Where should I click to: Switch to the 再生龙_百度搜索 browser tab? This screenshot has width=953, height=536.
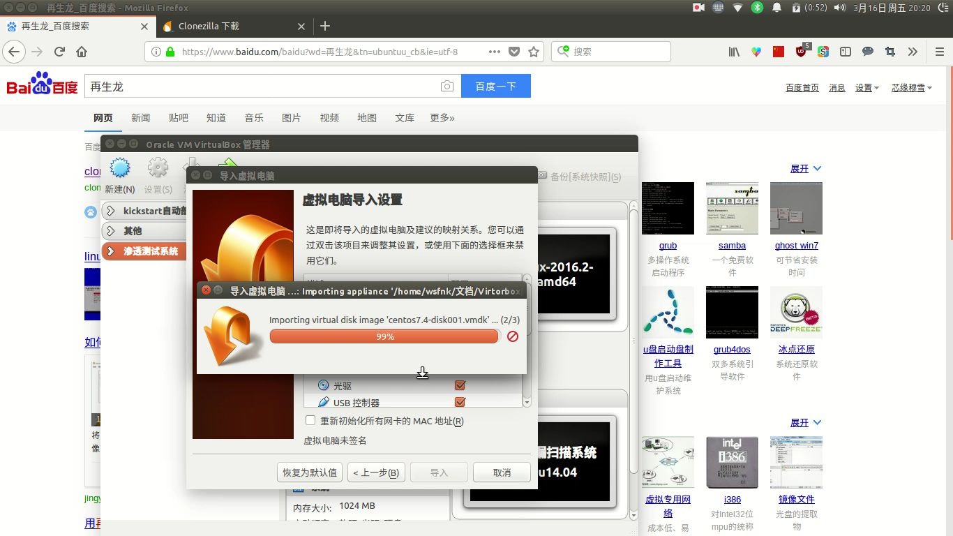[x=78, y=27]
